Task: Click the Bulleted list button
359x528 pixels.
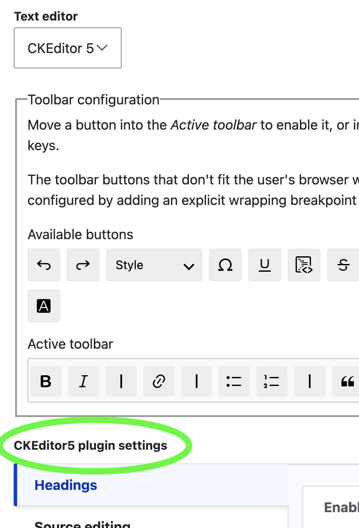Action: pyautogui.click(x=234, y=381)
